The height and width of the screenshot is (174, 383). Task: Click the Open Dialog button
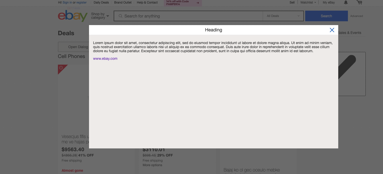78,47
